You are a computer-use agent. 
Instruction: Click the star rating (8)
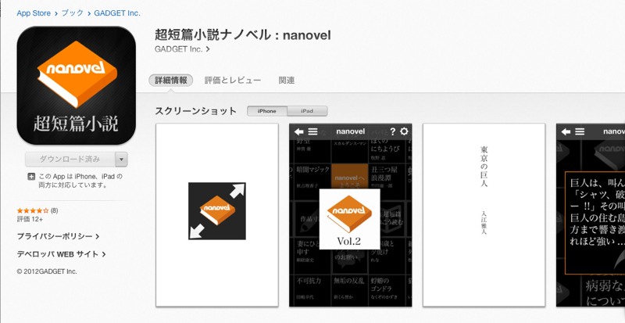point(37,210)
